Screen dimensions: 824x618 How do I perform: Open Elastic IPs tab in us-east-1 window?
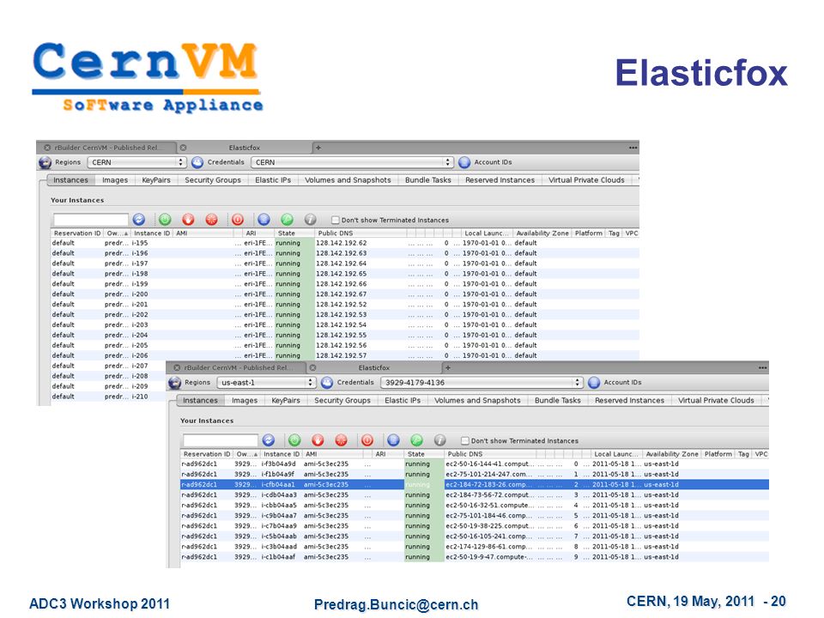pos(403,400)
